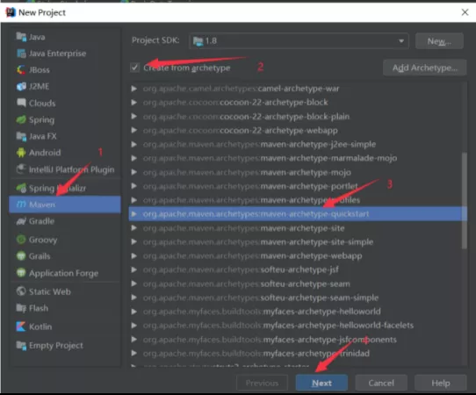Click the archetype list vertical scrollbar

(x=464, y=200)
